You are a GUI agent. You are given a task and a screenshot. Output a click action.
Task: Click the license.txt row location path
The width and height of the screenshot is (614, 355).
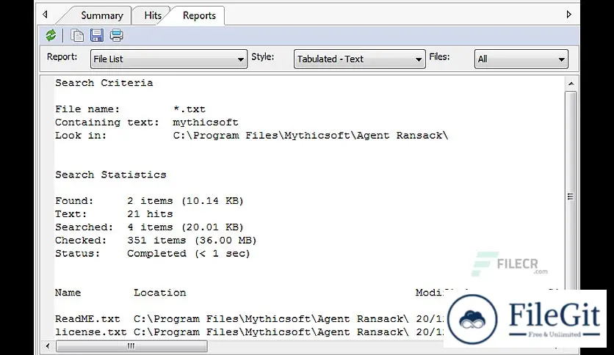point(271,332)
